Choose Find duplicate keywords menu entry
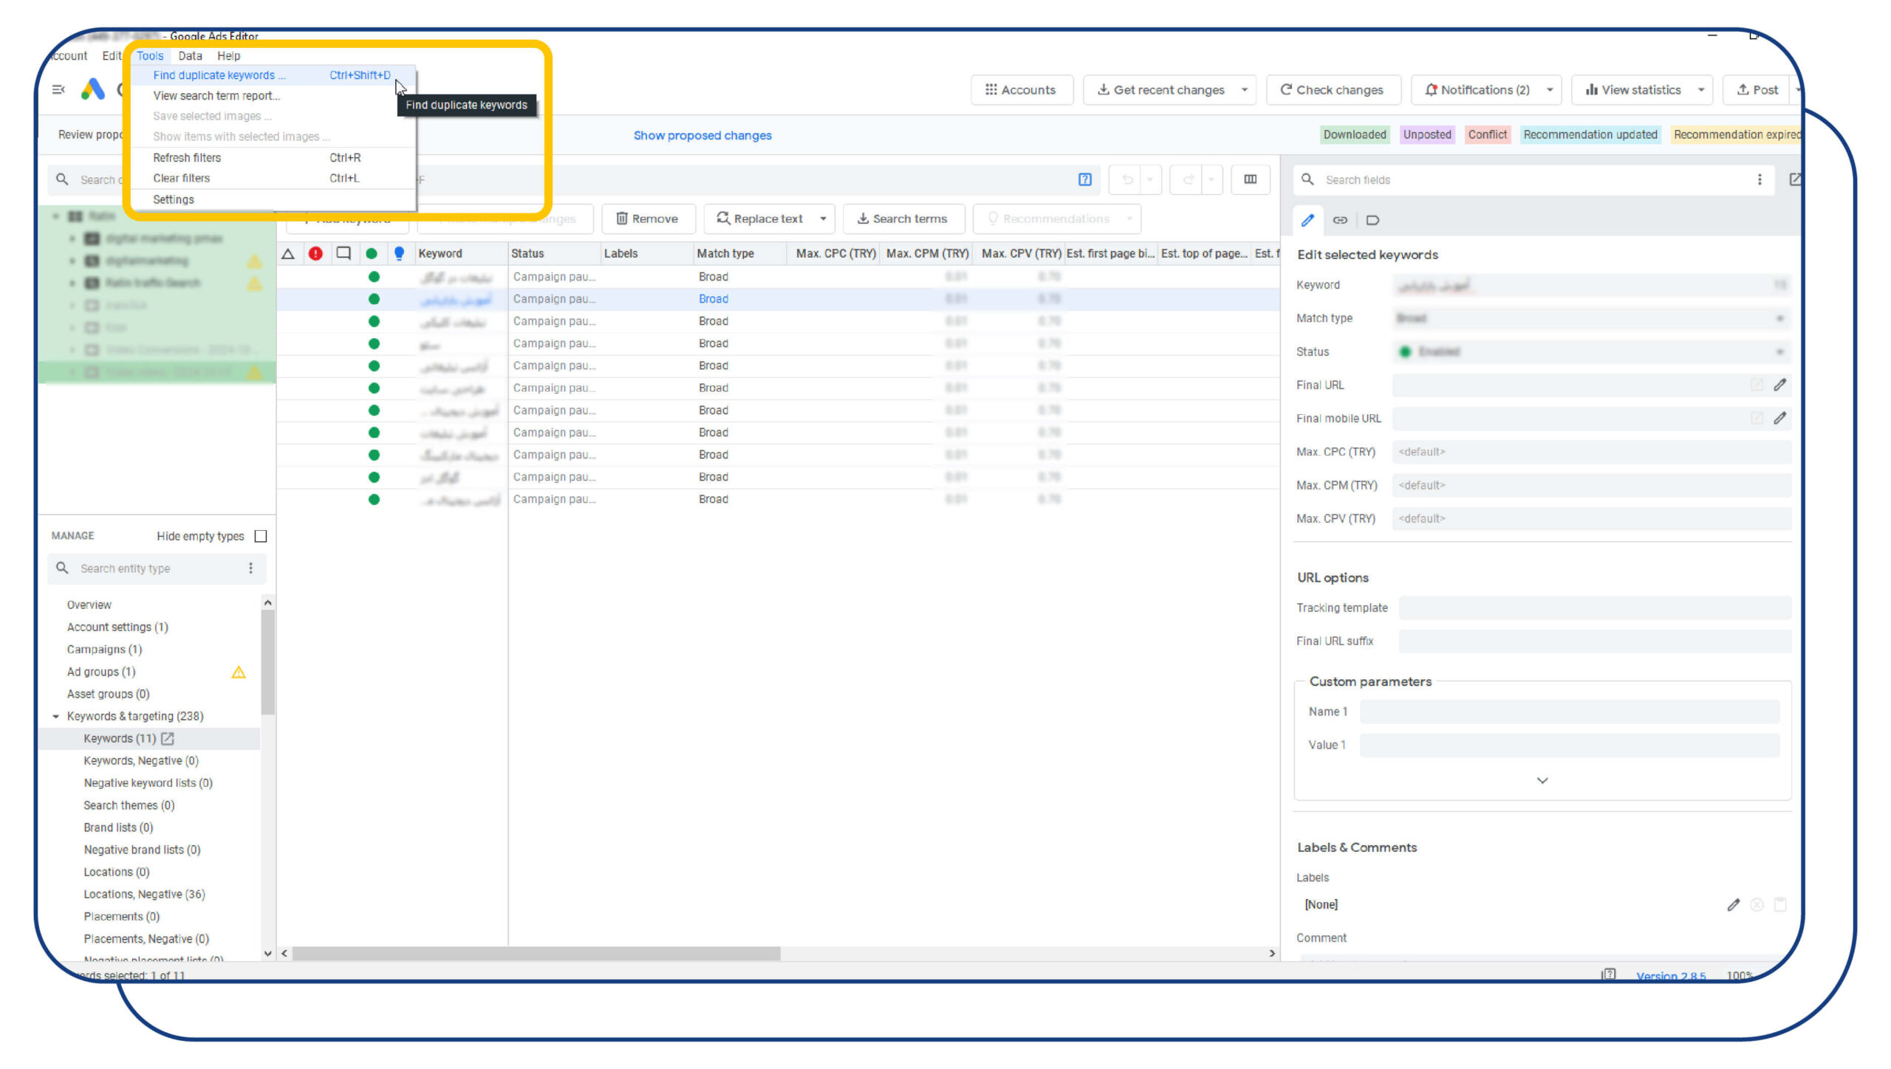This screenshot has width=1891, height=1069. (x=273, y=75)
